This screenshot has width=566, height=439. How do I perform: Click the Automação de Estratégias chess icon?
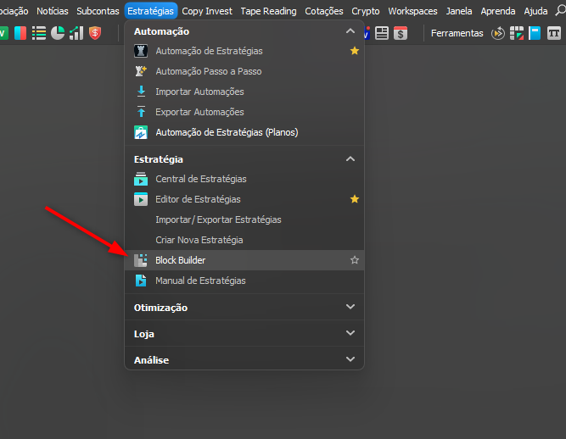[141, 51]
